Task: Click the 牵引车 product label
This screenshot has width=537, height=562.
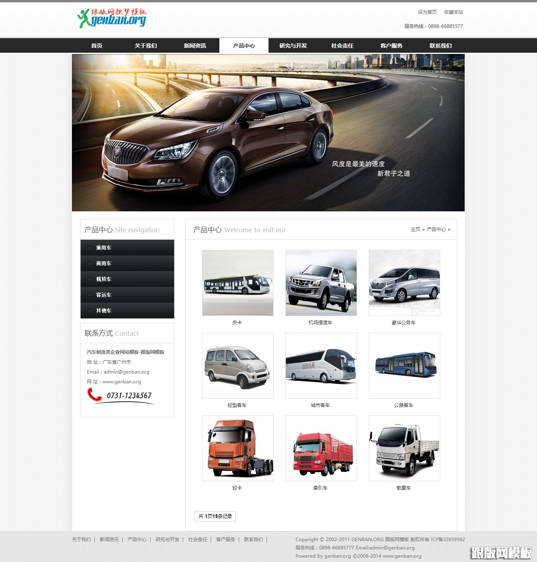Action: click(320, 488)
